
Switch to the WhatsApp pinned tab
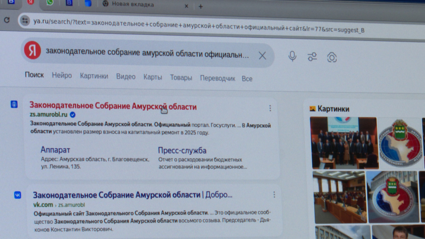point(50,3)
